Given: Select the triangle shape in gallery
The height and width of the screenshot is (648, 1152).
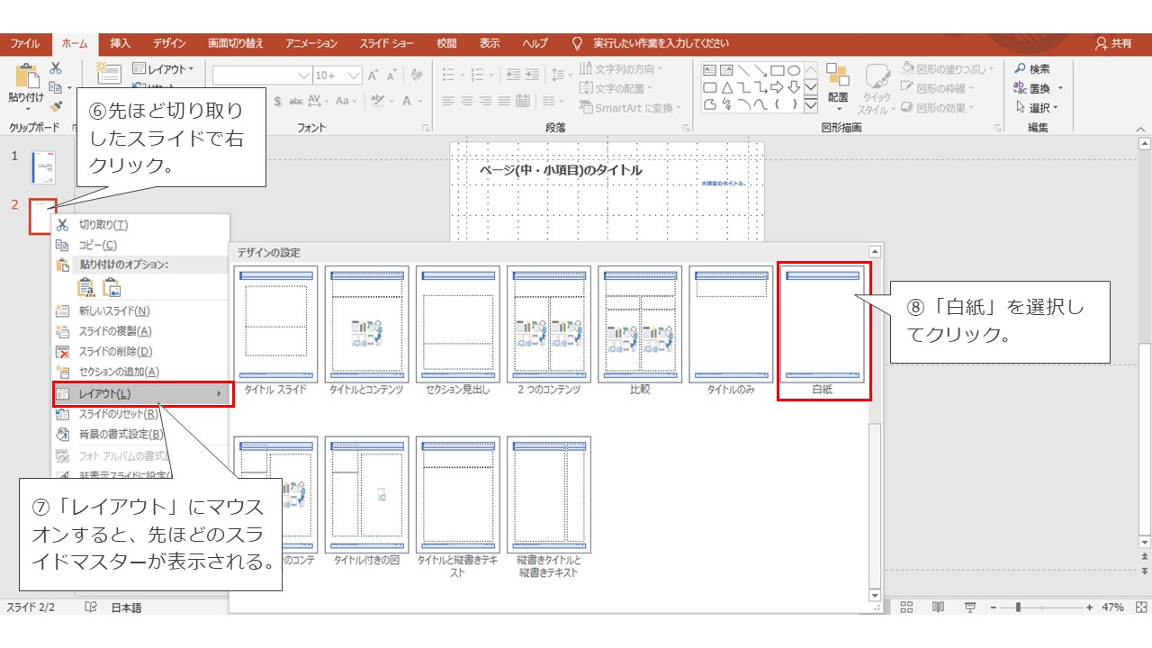Looking at the screenshot, I should [726, 87].
